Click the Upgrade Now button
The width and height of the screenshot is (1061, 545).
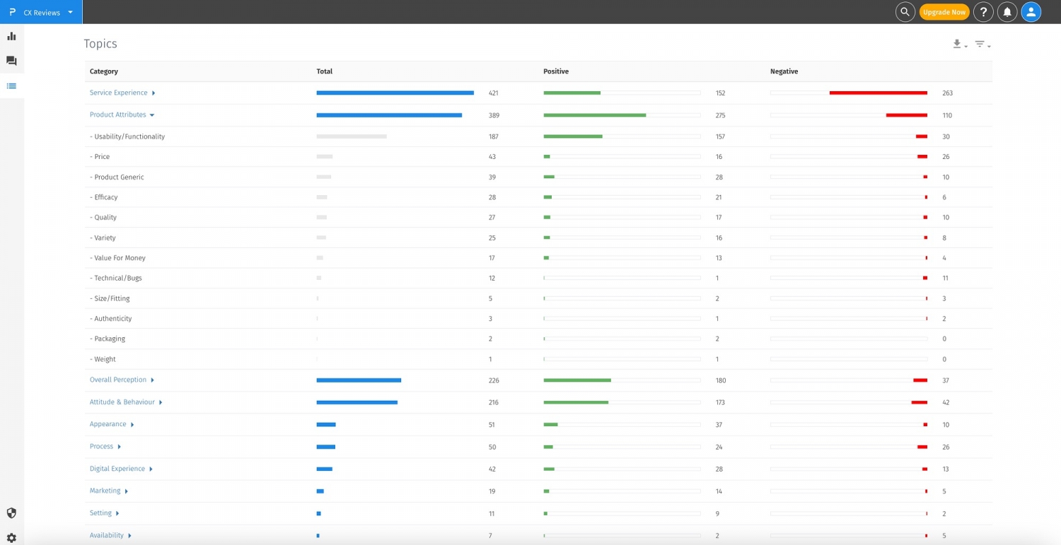944,12
